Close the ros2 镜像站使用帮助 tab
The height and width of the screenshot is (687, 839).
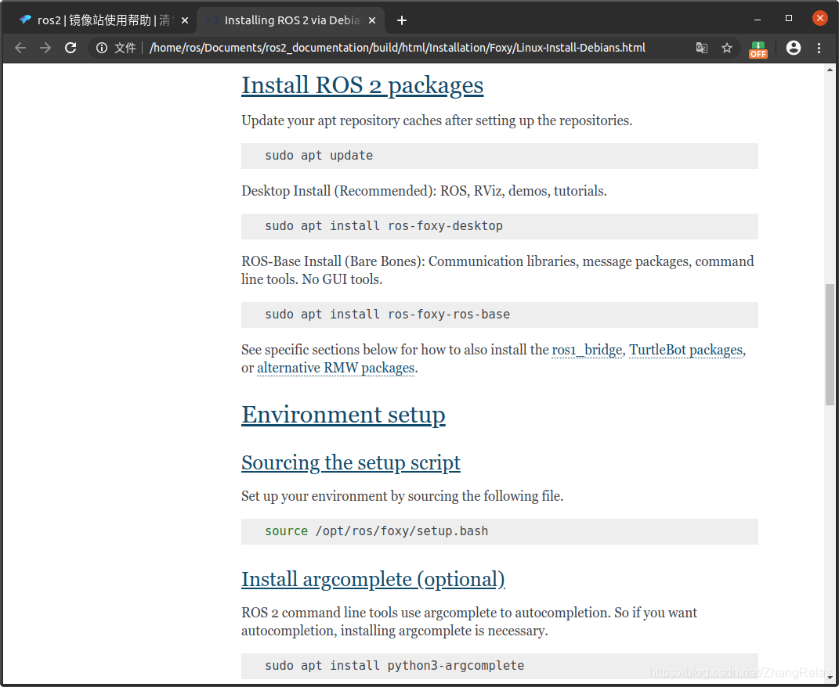click(185, 20)
